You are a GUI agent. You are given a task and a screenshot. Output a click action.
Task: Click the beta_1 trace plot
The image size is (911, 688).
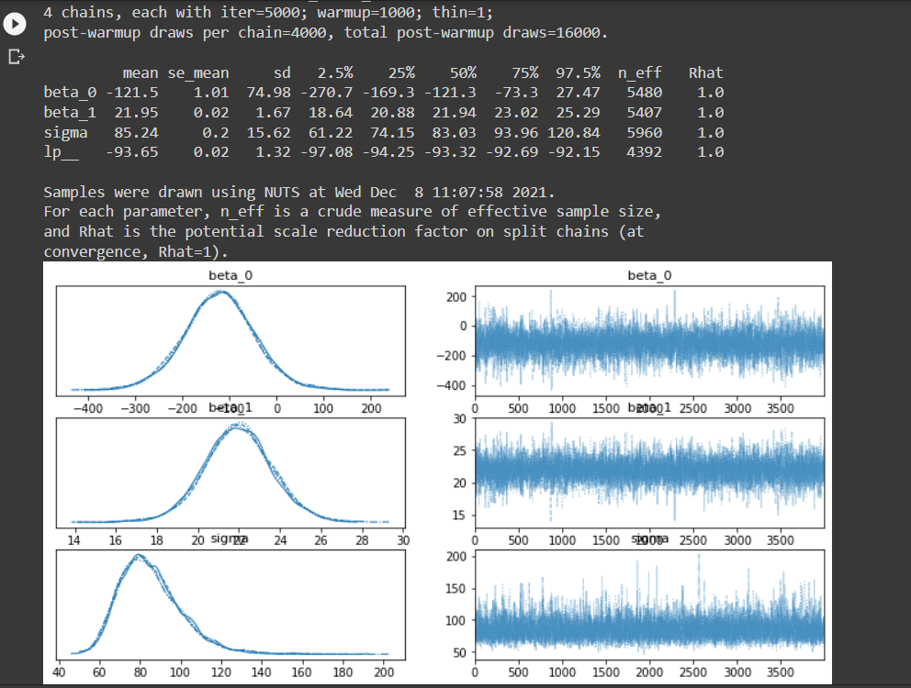click(x=649, y=472)
